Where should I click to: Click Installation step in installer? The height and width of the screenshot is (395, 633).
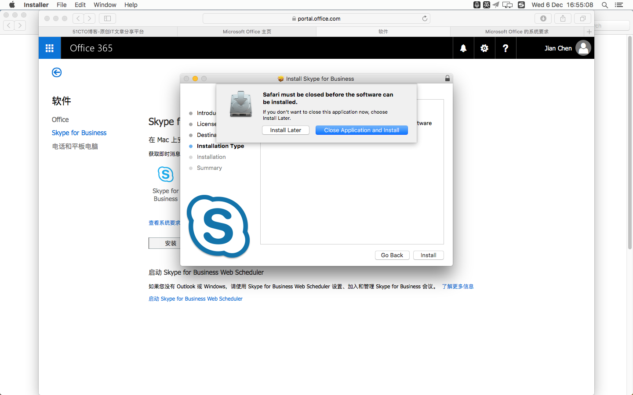click(x=211, y=157)
